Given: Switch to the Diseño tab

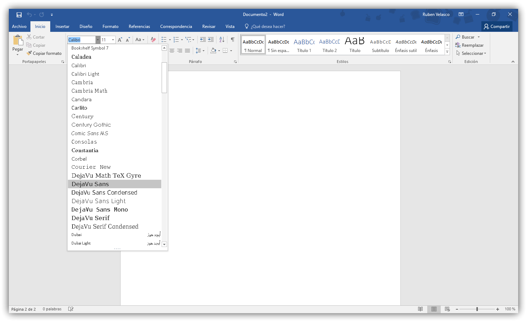Looking at the screenshot, I should pos(86,27).
